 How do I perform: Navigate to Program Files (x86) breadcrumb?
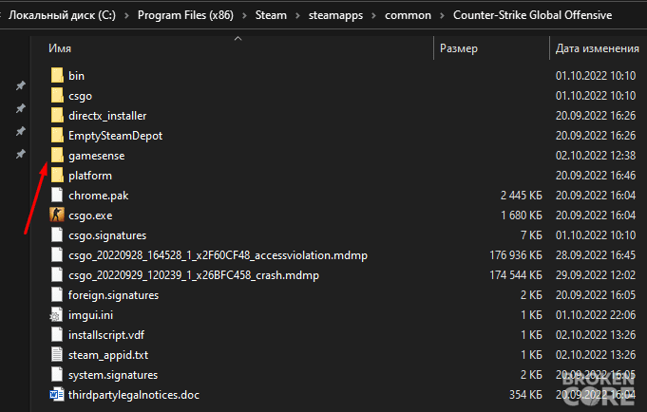pyautogui.click(x=185, y=15)
